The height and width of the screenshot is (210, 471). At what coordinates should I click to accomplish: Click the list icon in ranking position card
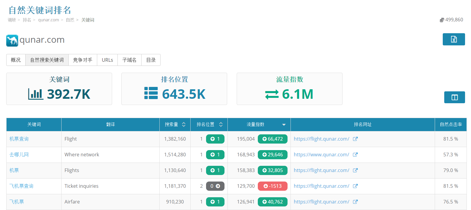pos(151,93)
